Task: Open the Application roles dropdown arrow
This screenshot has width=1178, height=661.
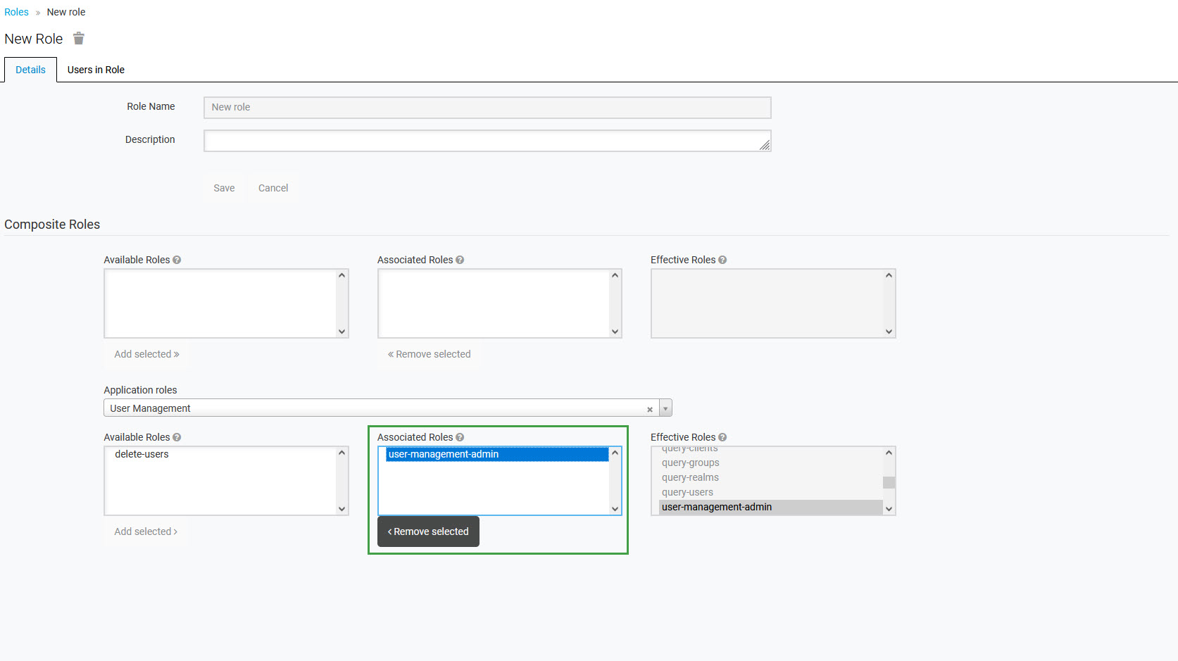Action: [x=665, y=408]
